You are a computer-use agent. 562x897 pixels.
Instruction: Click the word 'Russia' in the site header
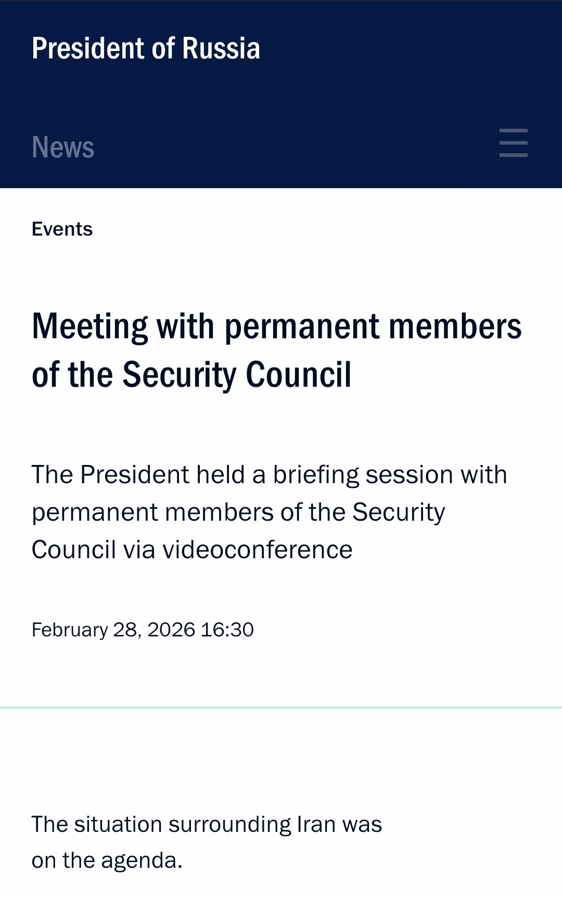pos(221,48)
